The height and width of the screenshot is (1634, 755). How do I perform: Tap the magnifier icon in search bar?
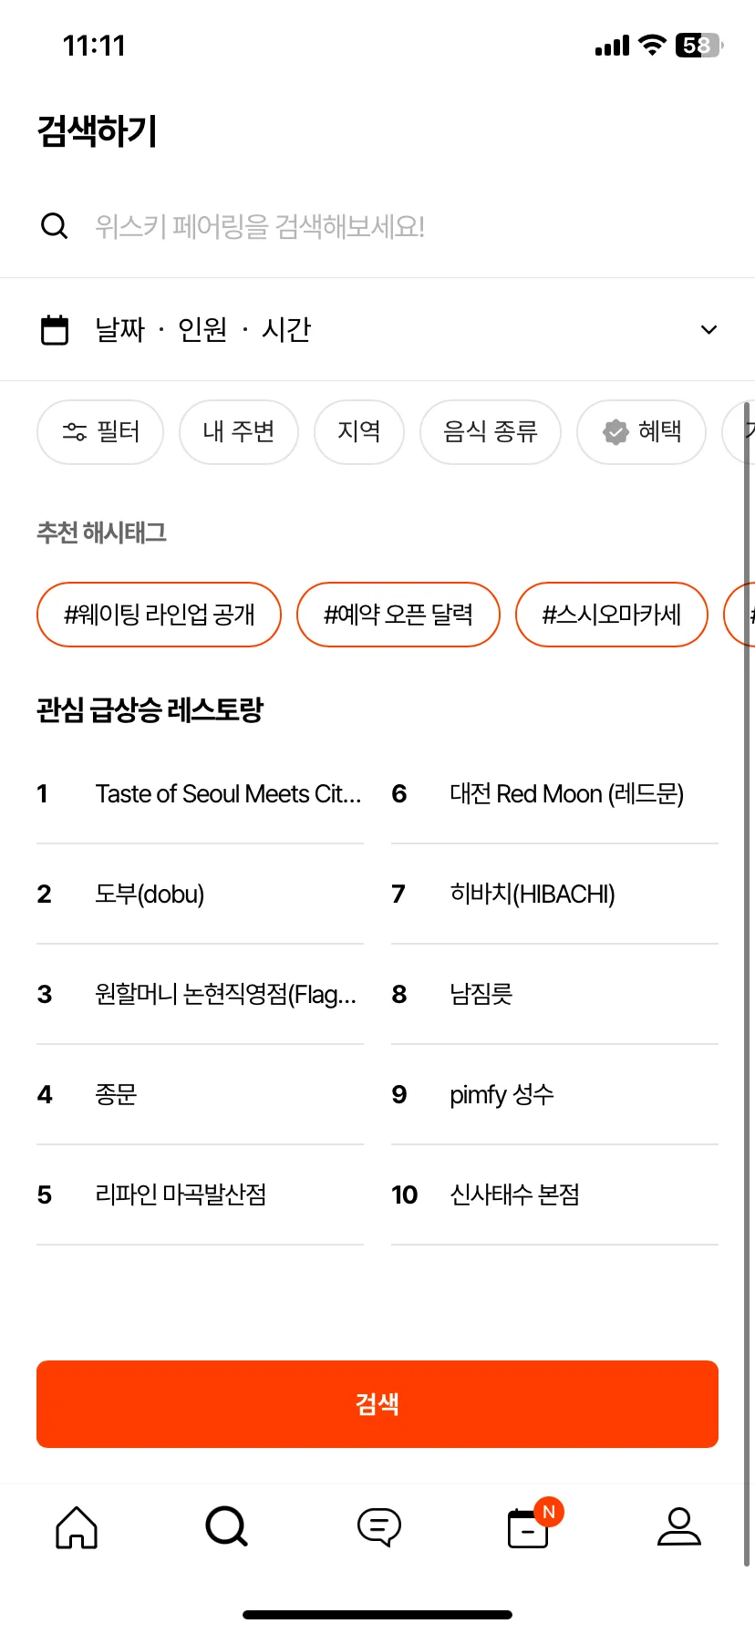(x=55, y=226)
